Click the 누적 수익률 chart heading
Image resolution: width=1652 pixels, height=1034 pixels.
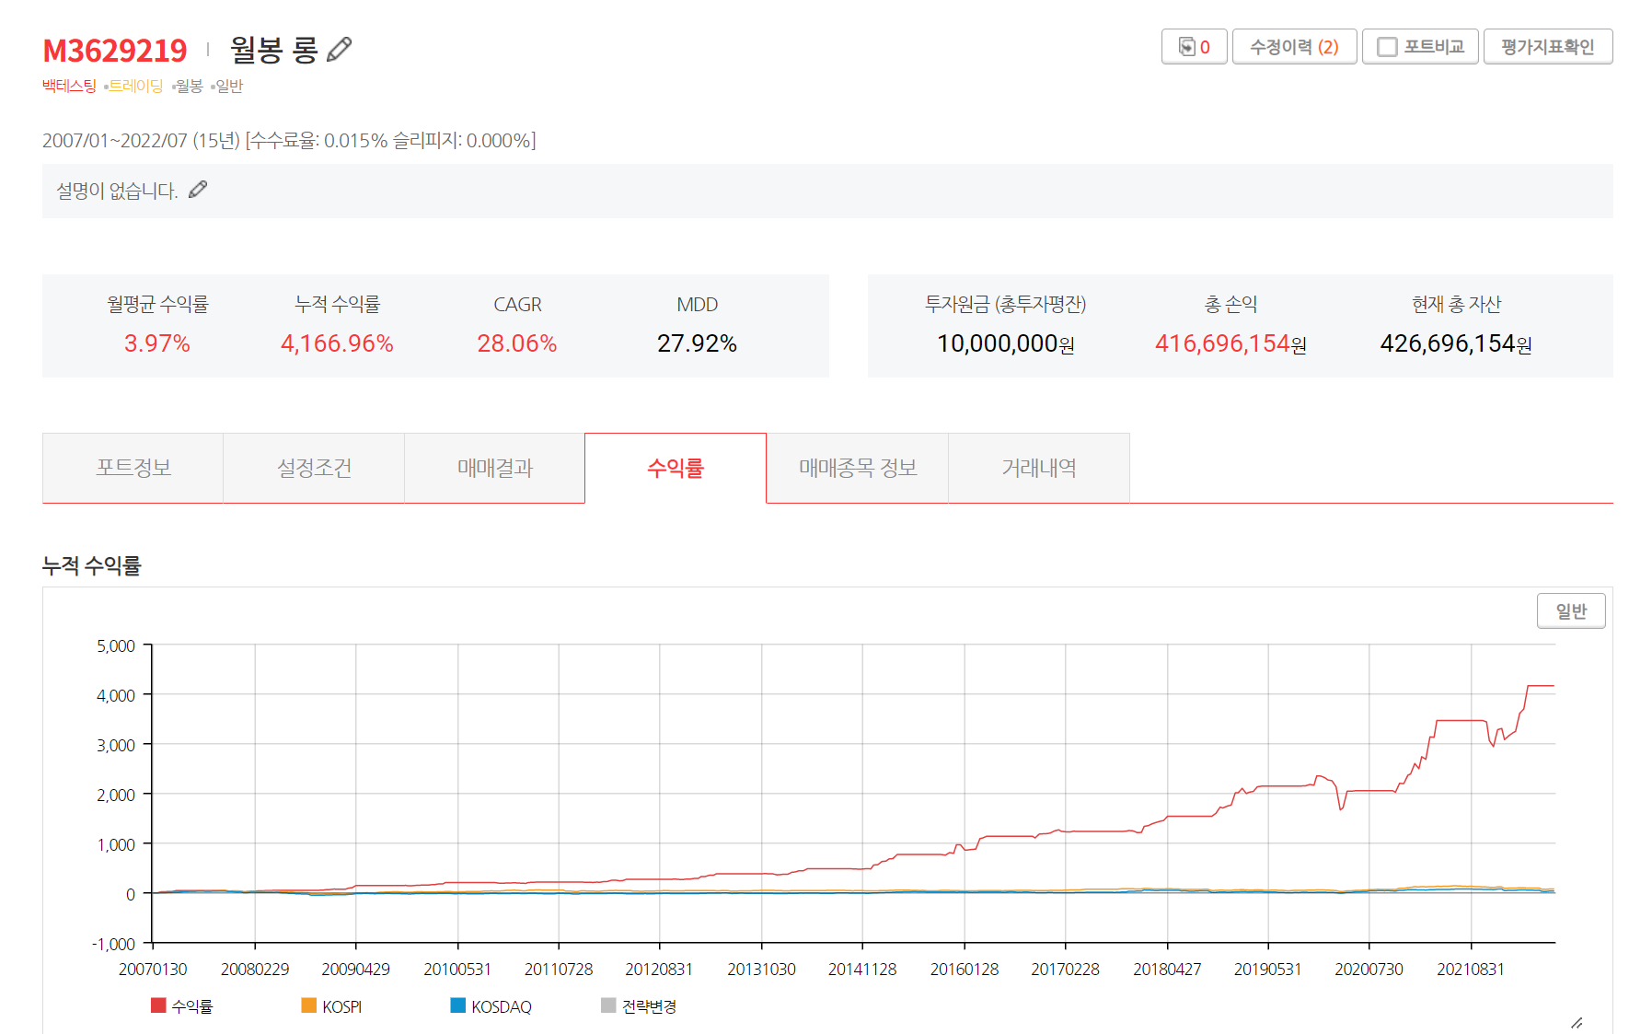click(x=92, y=565)
